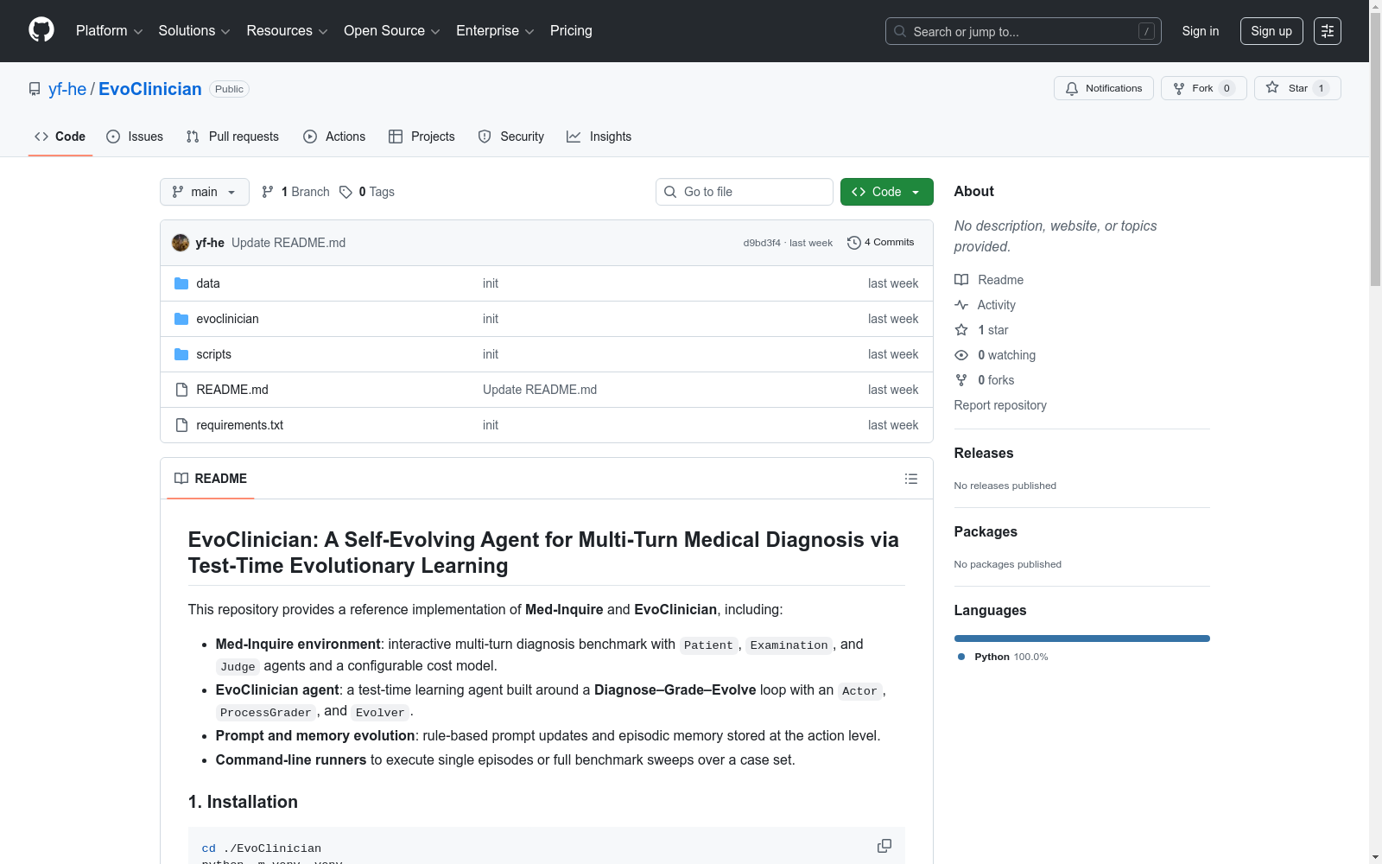Viewport: 1382px width, 864px height.
Task: Click the scripts folder icon
Action: 181,354
